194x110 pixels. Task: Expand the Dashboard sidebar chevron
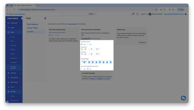coord(20,23)
